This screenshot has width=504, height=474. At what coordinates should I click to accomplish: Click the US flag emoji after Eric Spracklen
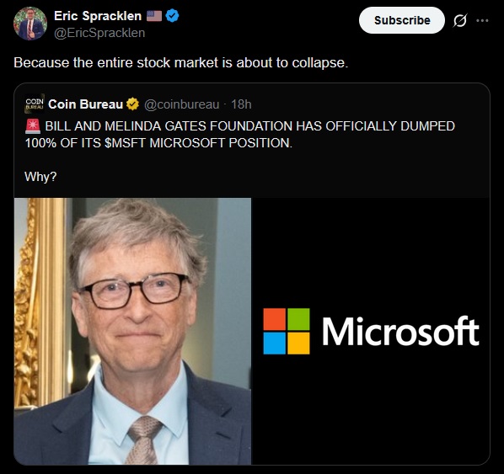[x=154, y=16]
